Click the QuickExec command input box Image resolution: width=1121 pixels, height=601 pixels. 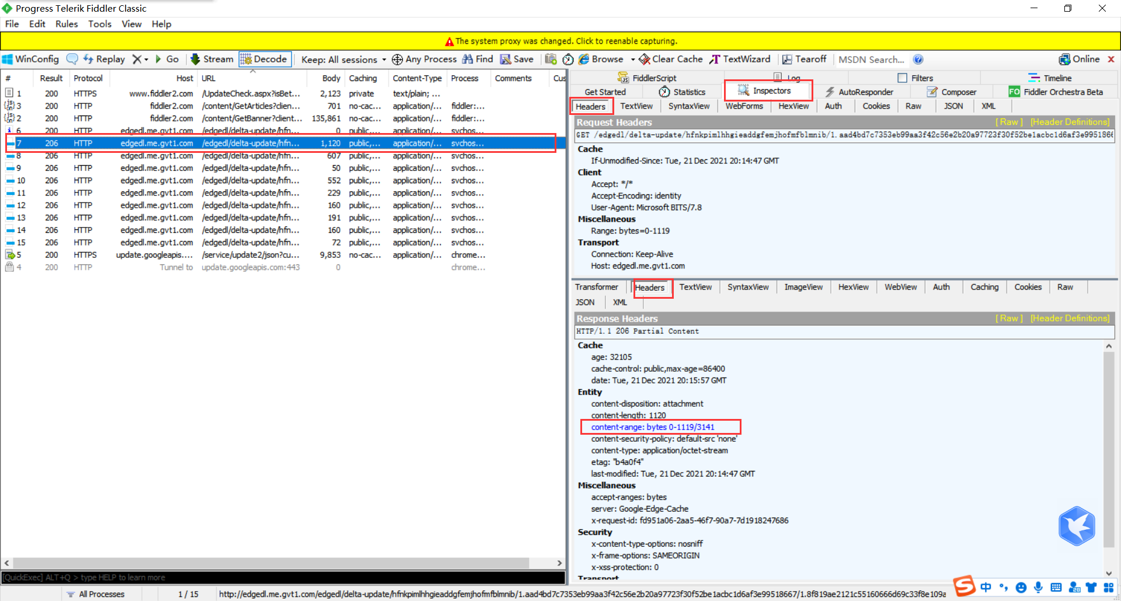pos(283,577)
